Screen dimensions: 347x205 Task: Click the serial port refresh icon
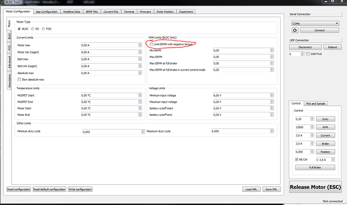tap(296, 30)
